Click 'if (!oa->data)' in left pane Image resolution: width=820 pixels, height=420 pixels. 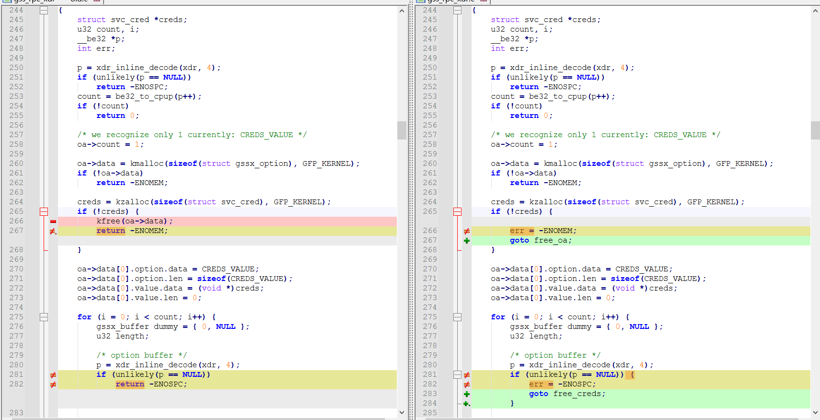tap(110, 173)
